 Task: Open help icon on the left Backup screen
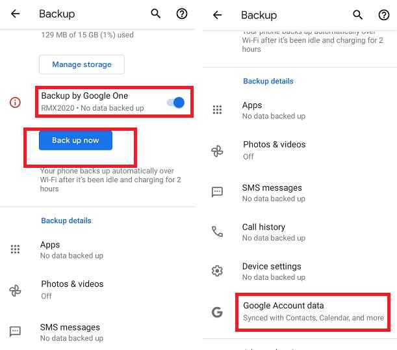pos(182,14)
